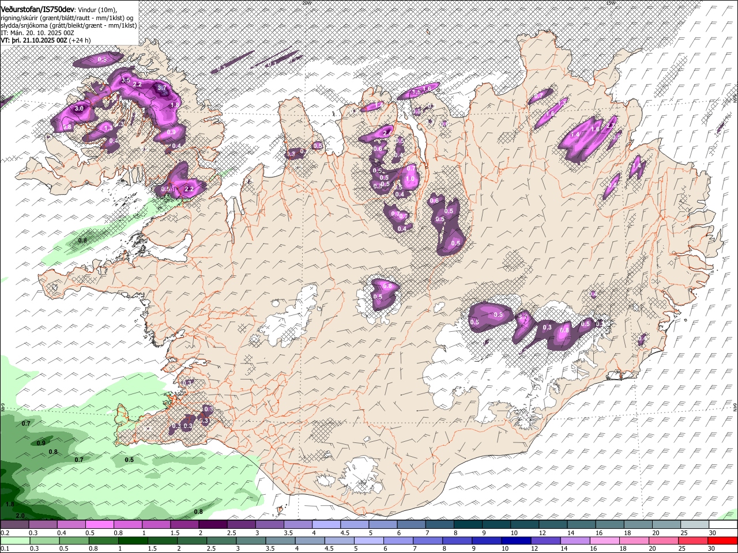
Task: Select the bright red lower swatch after 30
Action: (723, 541)
